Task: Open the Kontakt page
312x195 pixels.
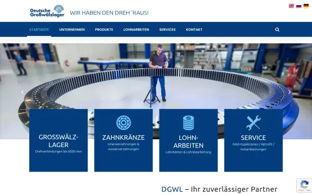Action: pos(194,30)
